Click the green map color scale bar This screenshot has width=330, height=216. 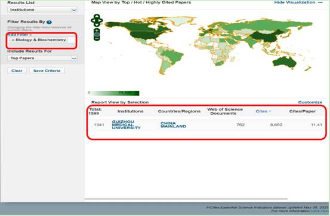coord(115,93)
